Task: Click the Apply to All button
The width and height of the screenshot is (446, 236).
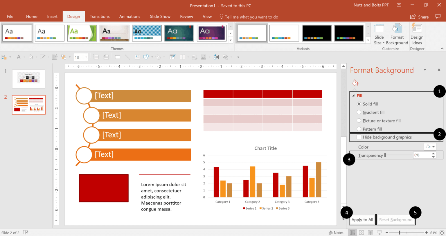Action: tap(362, 220)
